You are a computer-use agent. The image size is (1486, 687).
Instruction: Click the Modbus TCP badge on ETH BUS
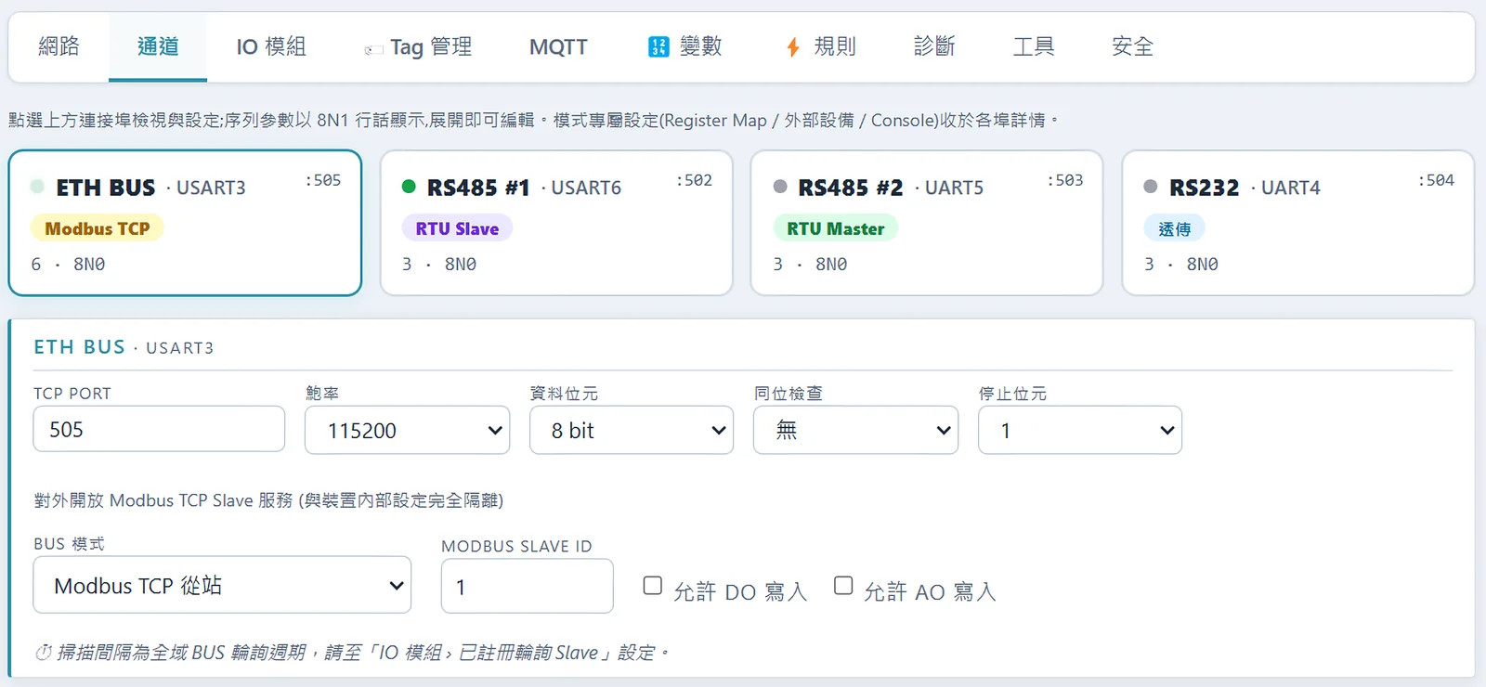[x=98, y=228]
